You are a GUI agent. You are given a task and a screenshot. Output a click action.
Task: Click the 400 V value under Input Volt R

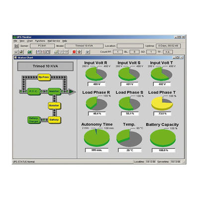click(x=97, y=84)
